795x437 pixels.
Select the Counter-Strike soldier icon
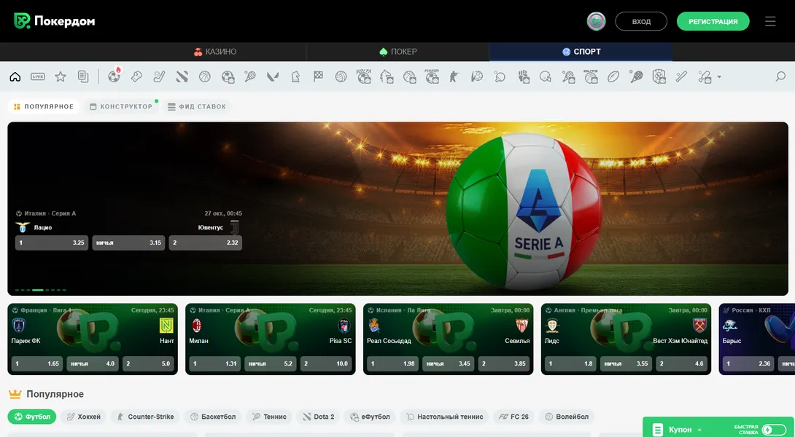click(x=454, y=76)
